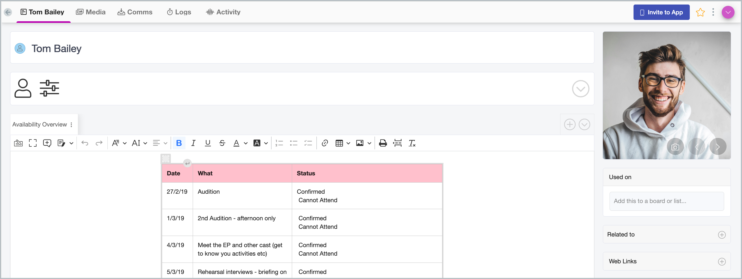Toggle bulleted list
This screenshot has height=279, width=742.
pos(293,143)
